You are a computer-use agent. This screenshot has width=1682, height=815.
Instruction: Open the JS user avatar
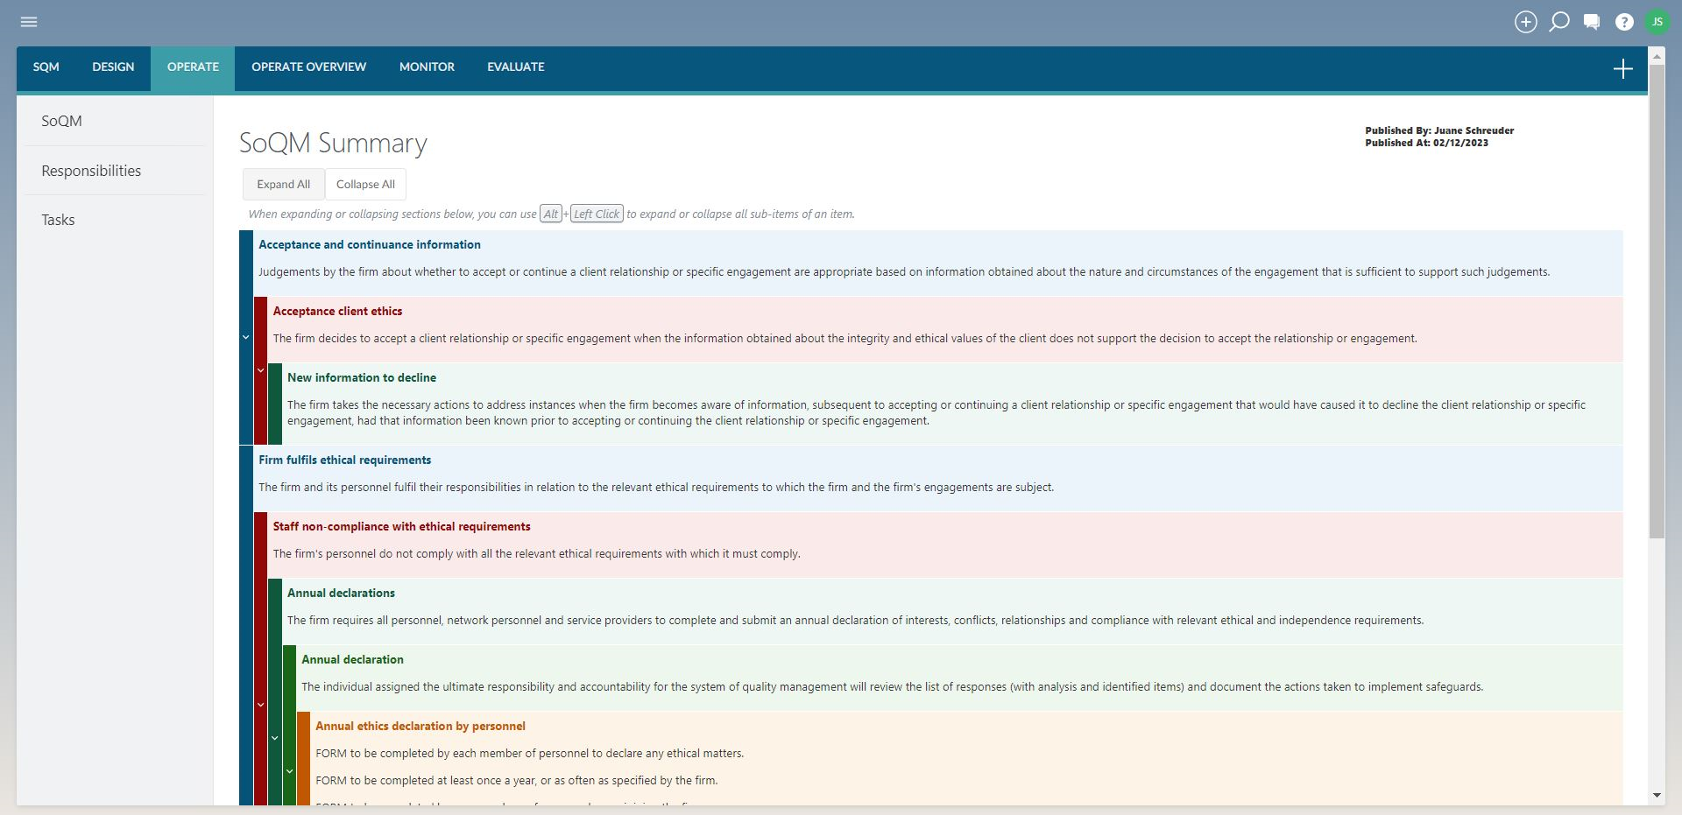coord(1657,22)
